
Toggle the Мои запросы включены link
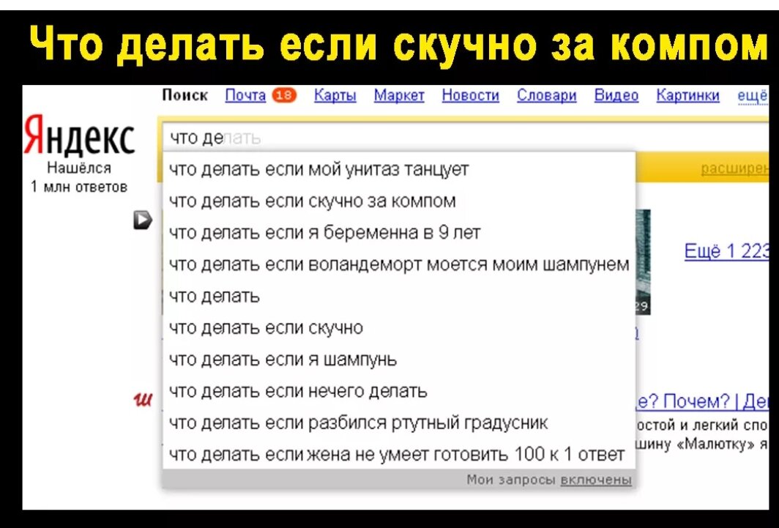tap(596, 480)
